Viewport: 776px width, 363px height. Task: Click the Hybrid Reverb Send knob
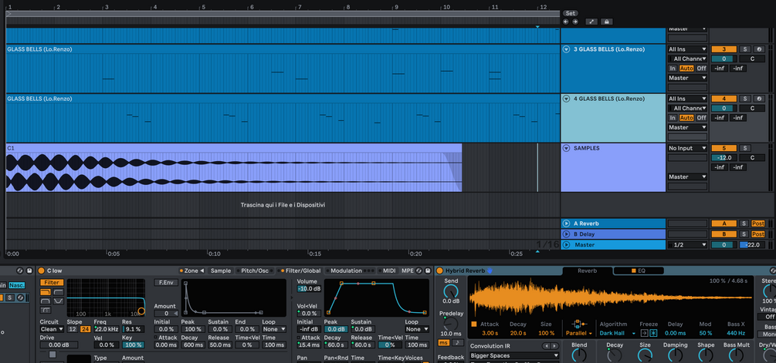(450, 291)
